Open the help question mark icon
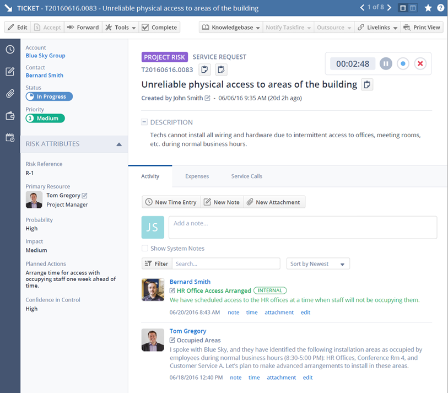This screenshot has height=393, width=448. click(441, 8)
